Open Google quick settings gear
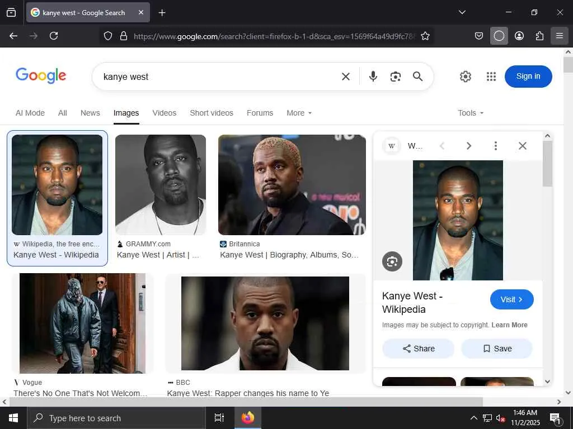The height and width of the screenshot is (429, 573). [466, 77]
